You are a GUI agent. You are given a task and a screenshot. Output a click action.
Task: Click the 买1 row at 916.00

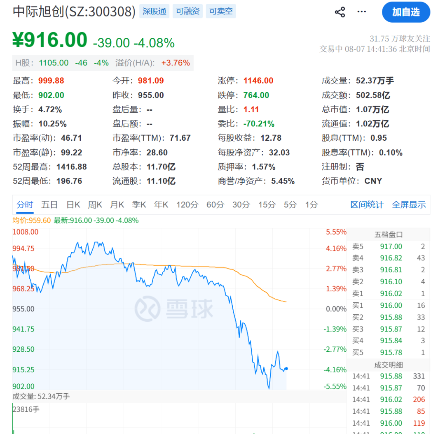coord(389,305)
